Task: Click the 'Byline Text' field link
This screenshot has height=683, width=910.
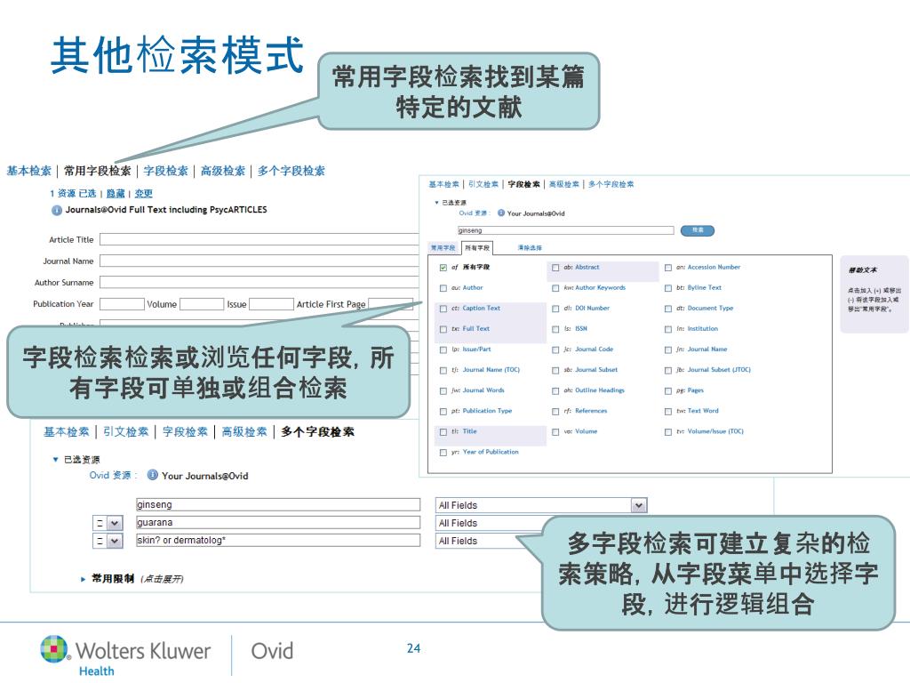Action: pyautogui.click(x=705, y=287)
